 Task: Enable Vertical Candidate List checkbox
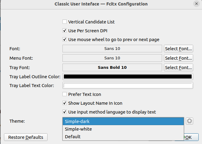pyautogui.click(x=65, y=22)
